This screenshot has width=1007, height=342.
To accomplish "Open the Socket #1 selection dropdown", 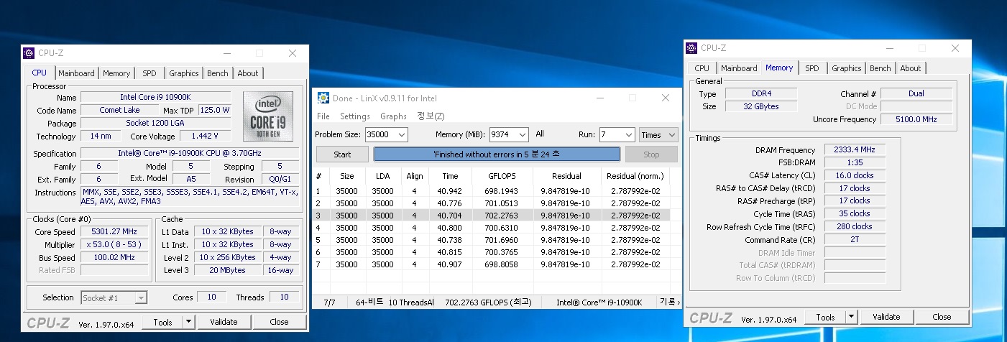I will [114, 297].
